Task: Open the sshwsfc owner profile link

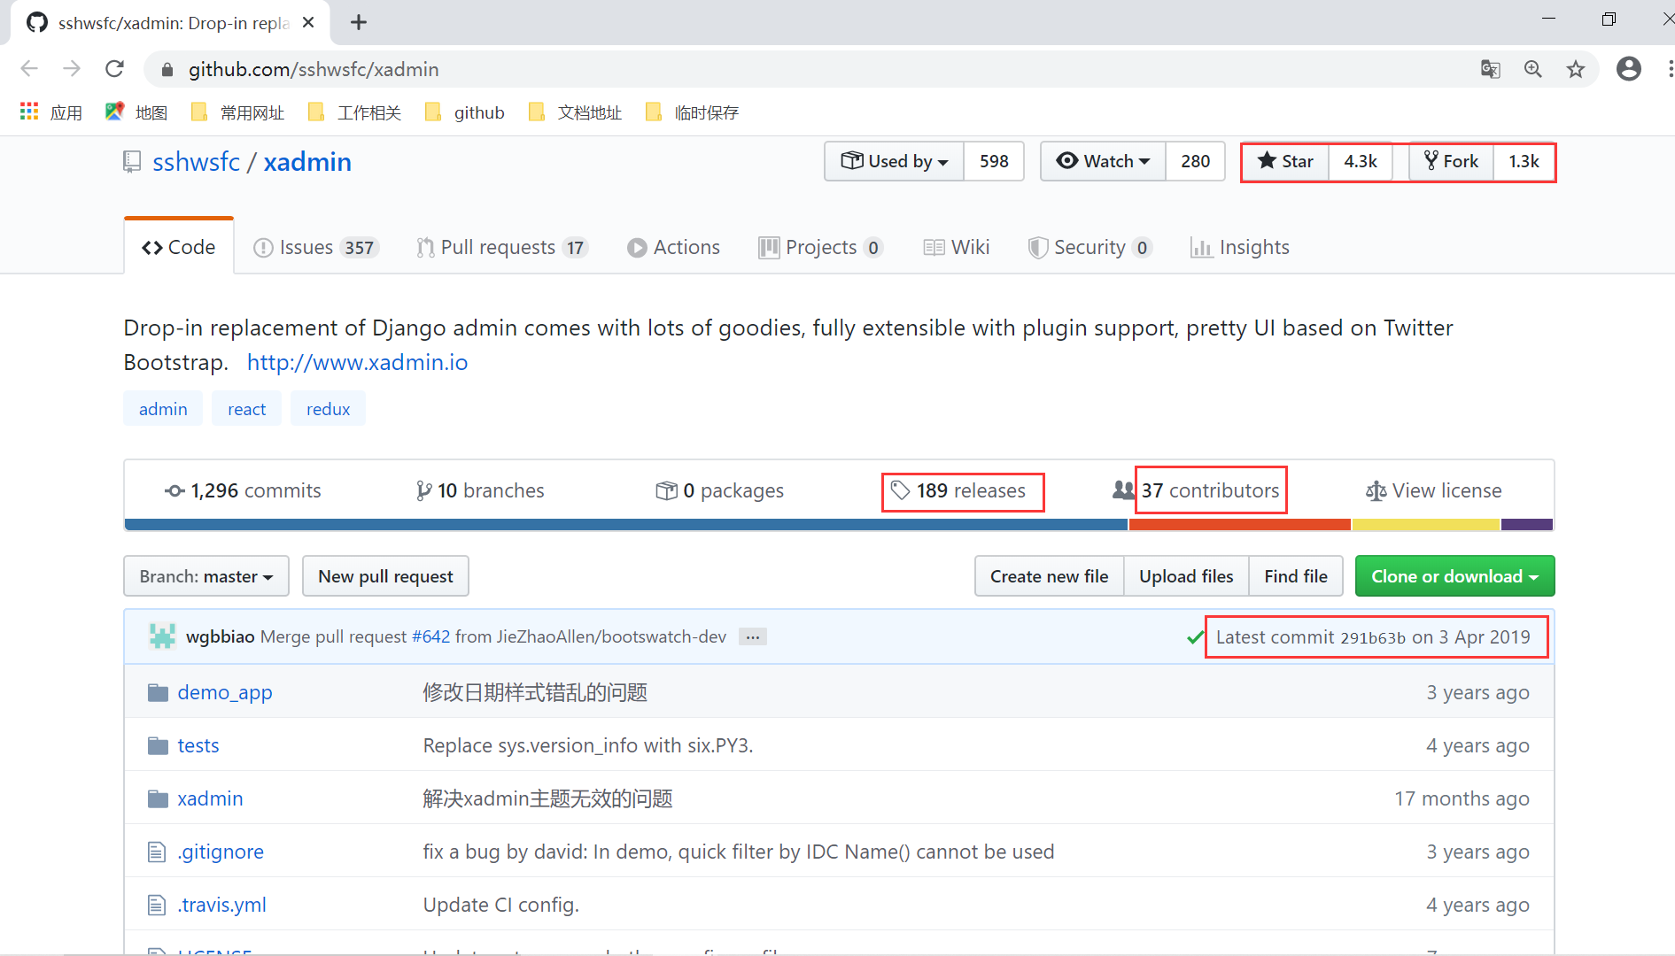Action: (196, 162)
